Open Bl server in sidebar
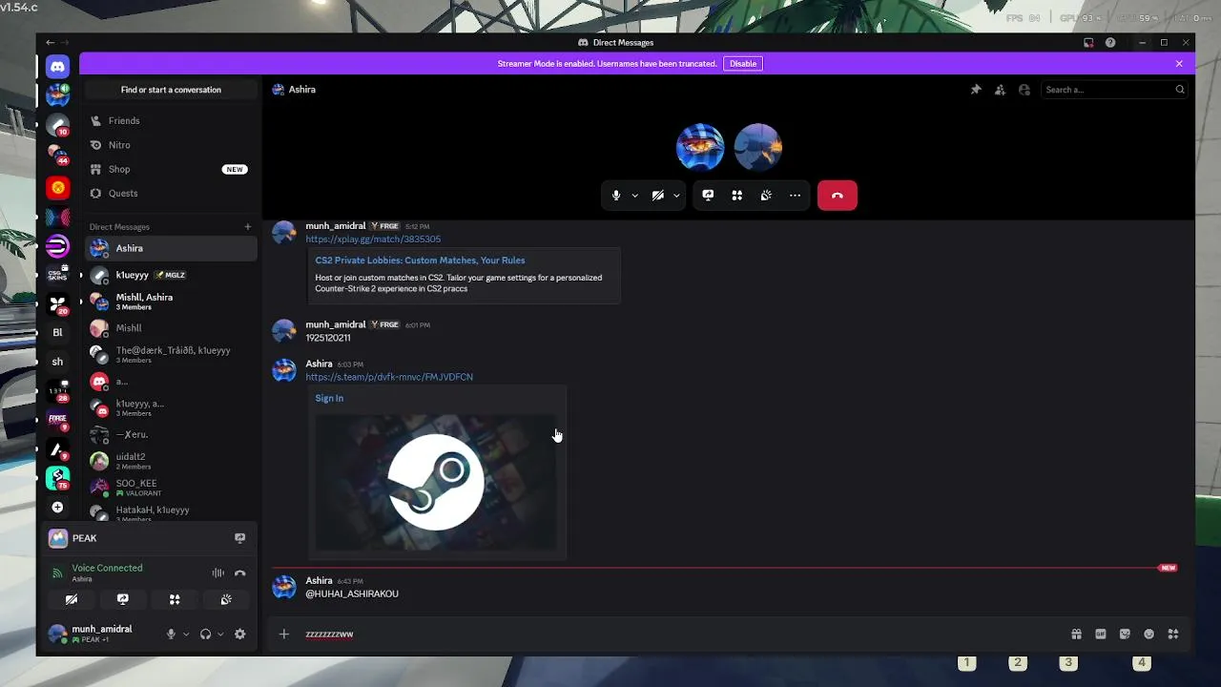Viewport: 1221px width, 687px height. click(x=57, y=333)
